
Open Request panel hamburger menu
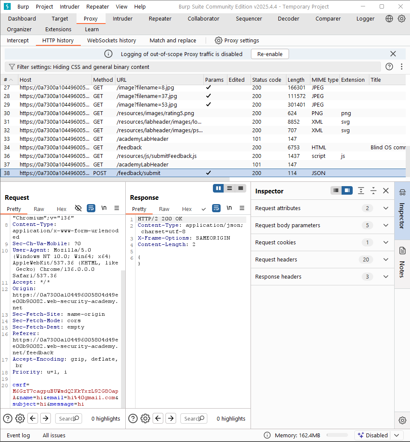117,208
